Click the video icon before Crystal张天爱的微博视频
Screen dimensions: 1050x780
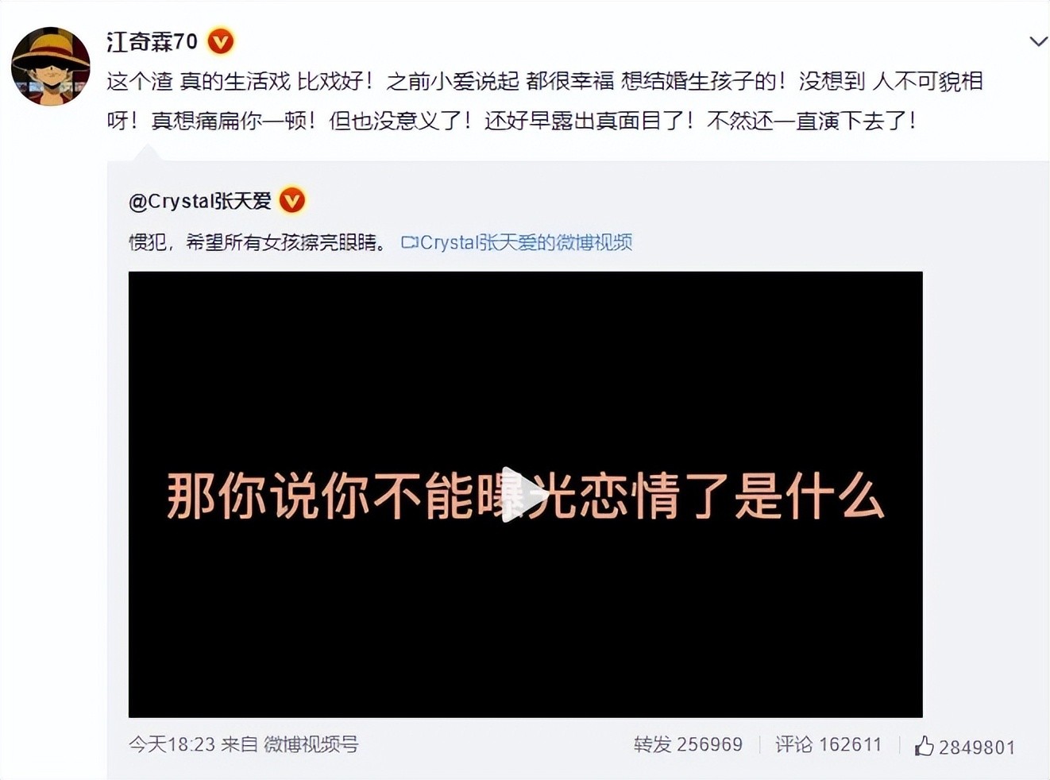point(409,243)
